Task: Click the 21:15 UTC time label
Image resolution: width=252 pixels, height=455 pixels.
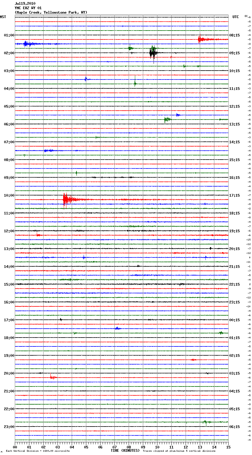Action: pyautogui.click(x=235, y=266)
